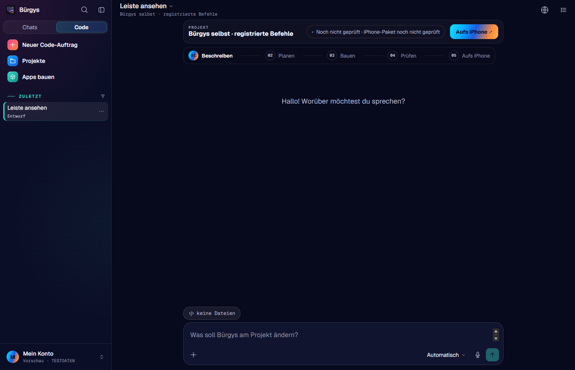Image resolution: width=575 pixels, height=370 pixels.
Task: Collapse the sidebar panel
Action: (101, 10)
